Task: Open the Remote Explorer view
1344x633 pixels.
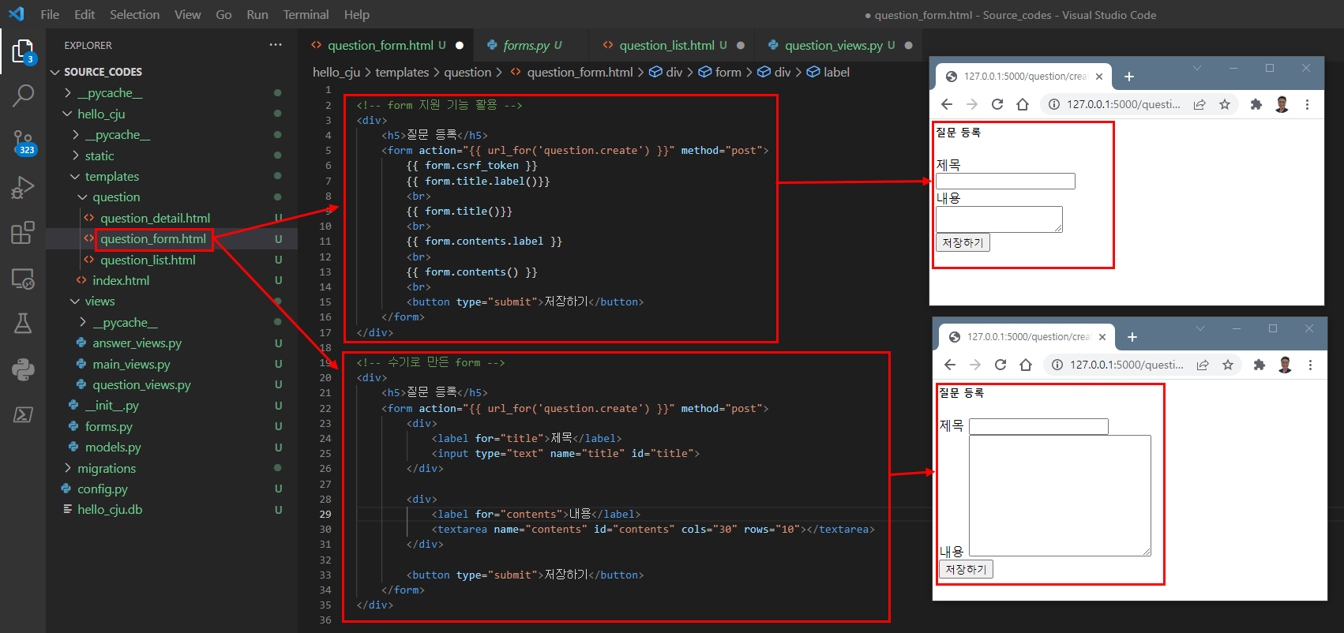Action: tap(23, 279)
